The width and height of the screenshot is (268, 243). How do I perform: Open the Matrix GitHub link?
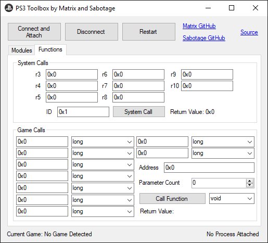click(x=199, y=26)
